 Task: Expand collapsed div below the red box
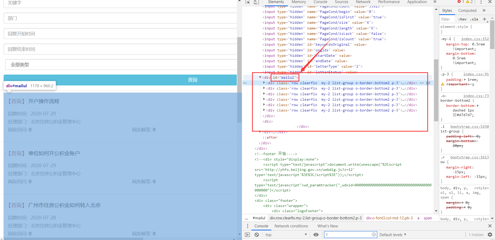pos(260,132)
